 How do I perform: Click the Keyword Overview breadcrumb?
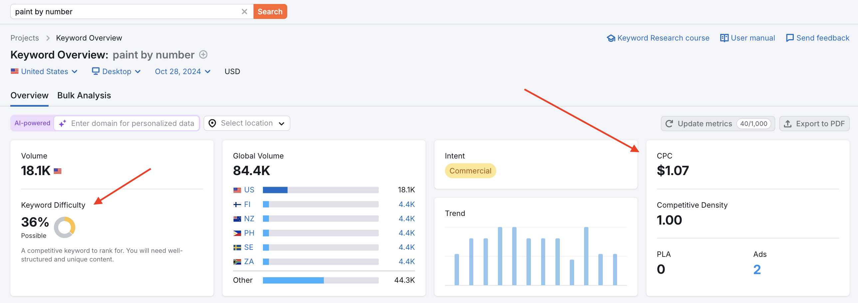89,38
